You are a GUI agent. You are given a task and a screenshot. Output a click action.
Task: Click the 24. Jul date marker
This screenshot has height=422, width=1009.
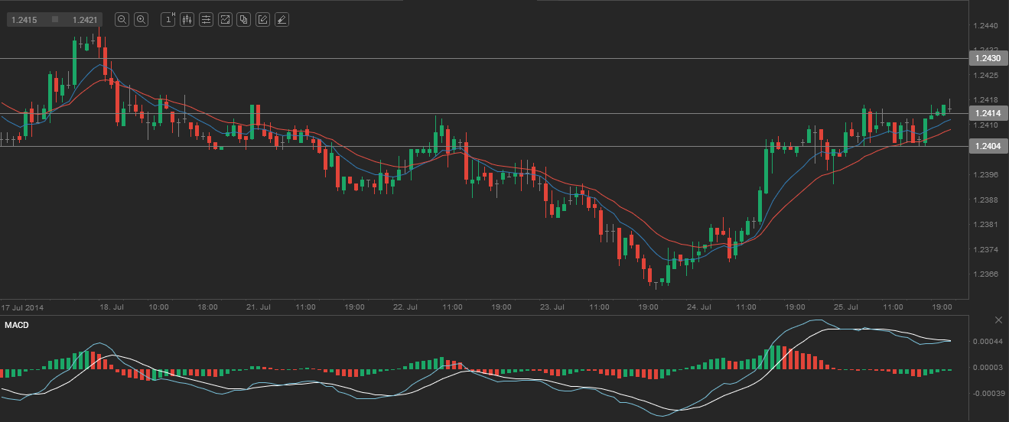[699, 307]
